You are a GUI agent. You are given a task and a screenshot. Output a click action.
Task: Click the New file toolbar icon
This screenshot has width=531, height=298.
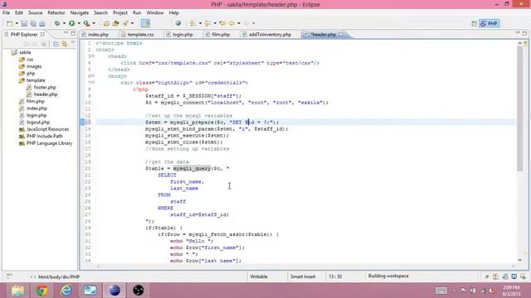click(x=9, y=23)
